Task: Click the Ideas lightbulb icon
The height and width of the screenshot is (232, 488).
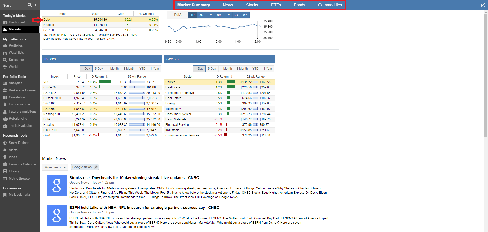Action: tap(5, 157)
